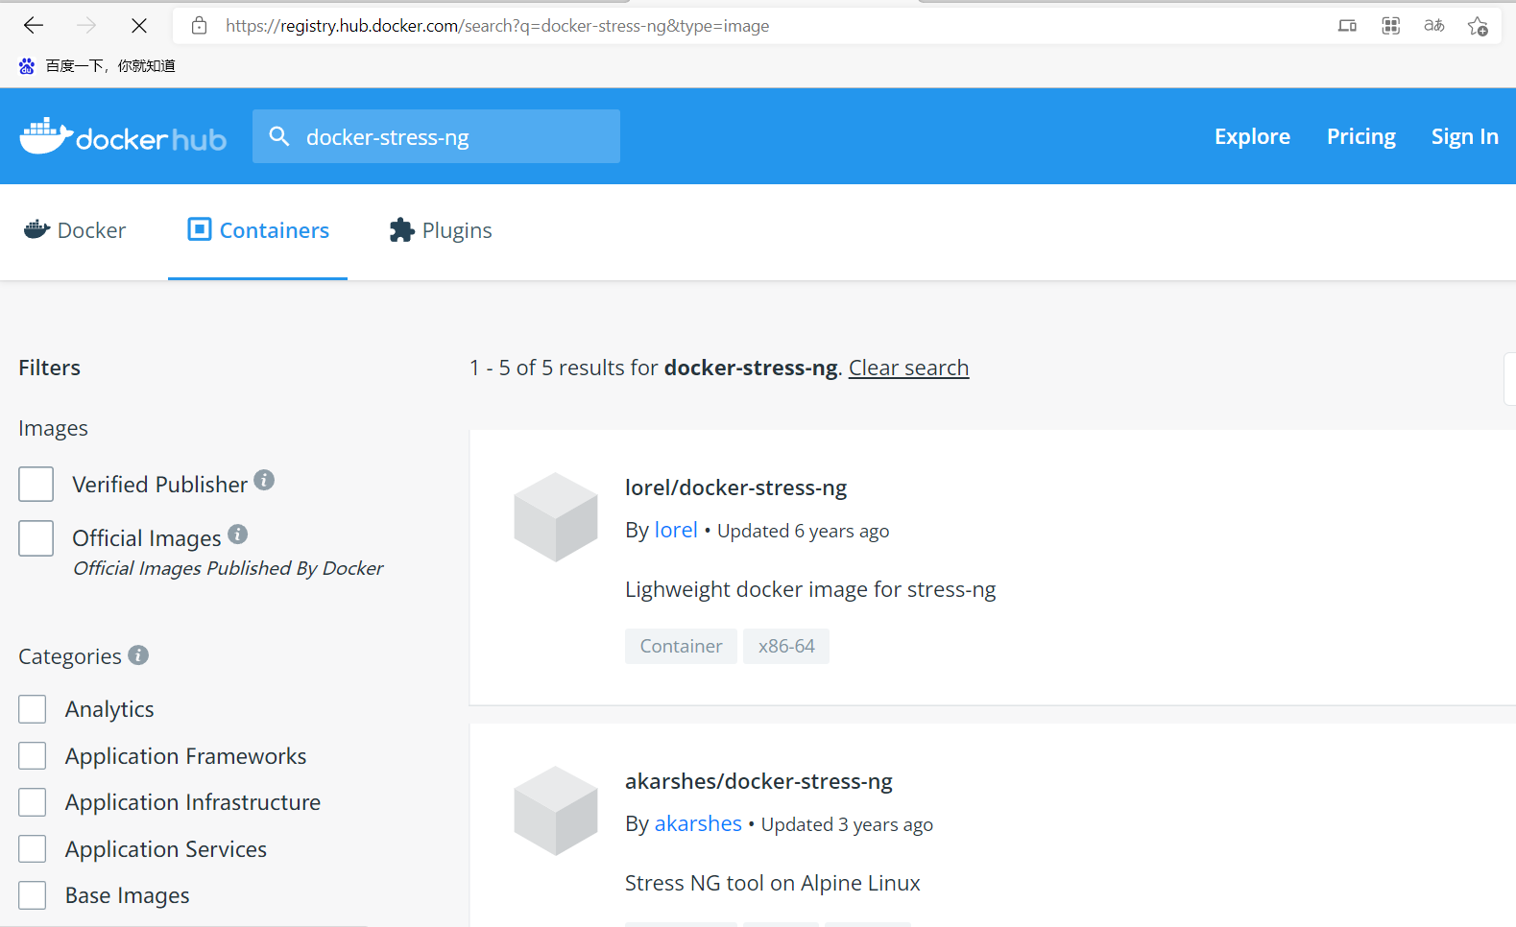Open the lorel/docker-stress-ng result
1516x927 pixels.
click(735, 487)
